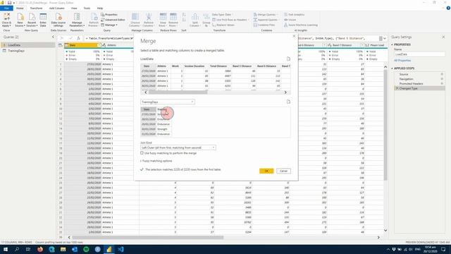Viewport: 451px width, 254px height.
Task: Select Session Duration column in Merge preview
Action: coord(194,66)
